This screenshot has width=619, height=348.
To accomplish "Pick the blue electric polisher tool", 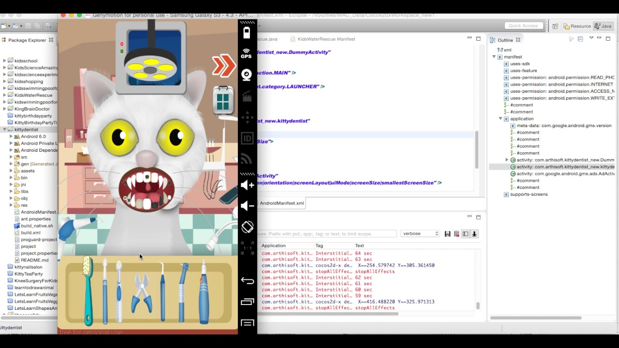I will 204,292.
